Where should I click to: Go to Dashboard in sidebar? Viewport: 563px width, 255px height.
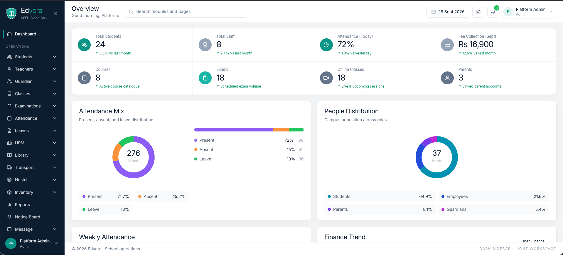click(x=32, y=34)
